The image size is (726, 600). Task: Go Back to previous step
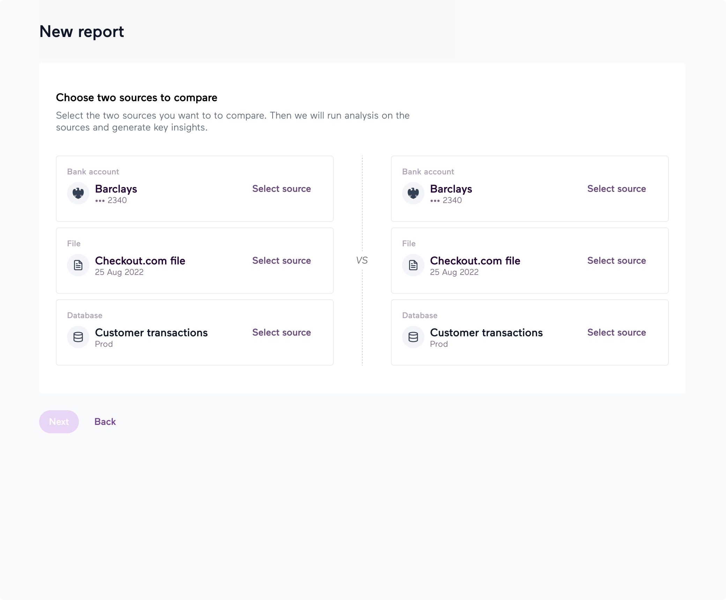[105, 422]
